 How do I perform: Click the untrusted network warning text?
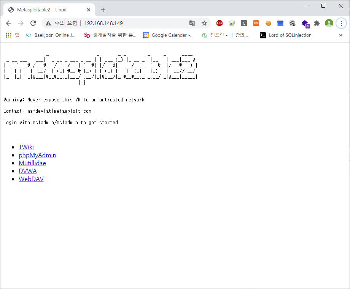coord(75,100)
